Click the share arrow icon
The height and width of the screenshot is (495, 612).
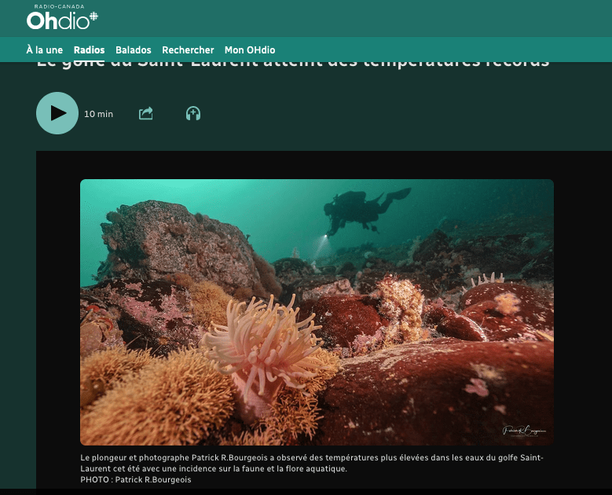tap(145, 114)
